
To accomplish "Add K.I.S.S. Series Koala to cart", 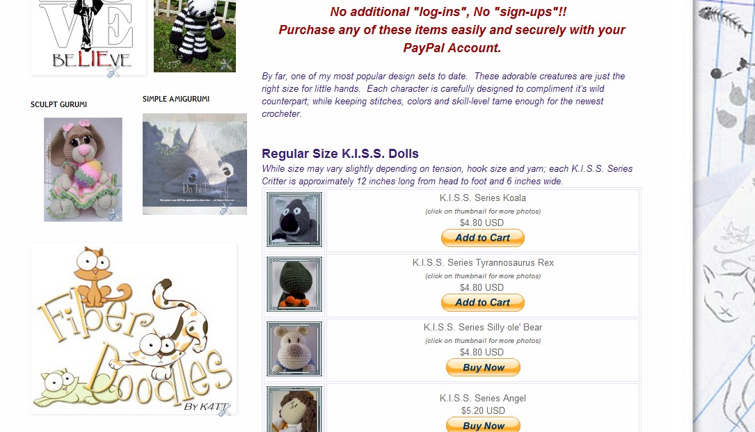I will (482, 238).
